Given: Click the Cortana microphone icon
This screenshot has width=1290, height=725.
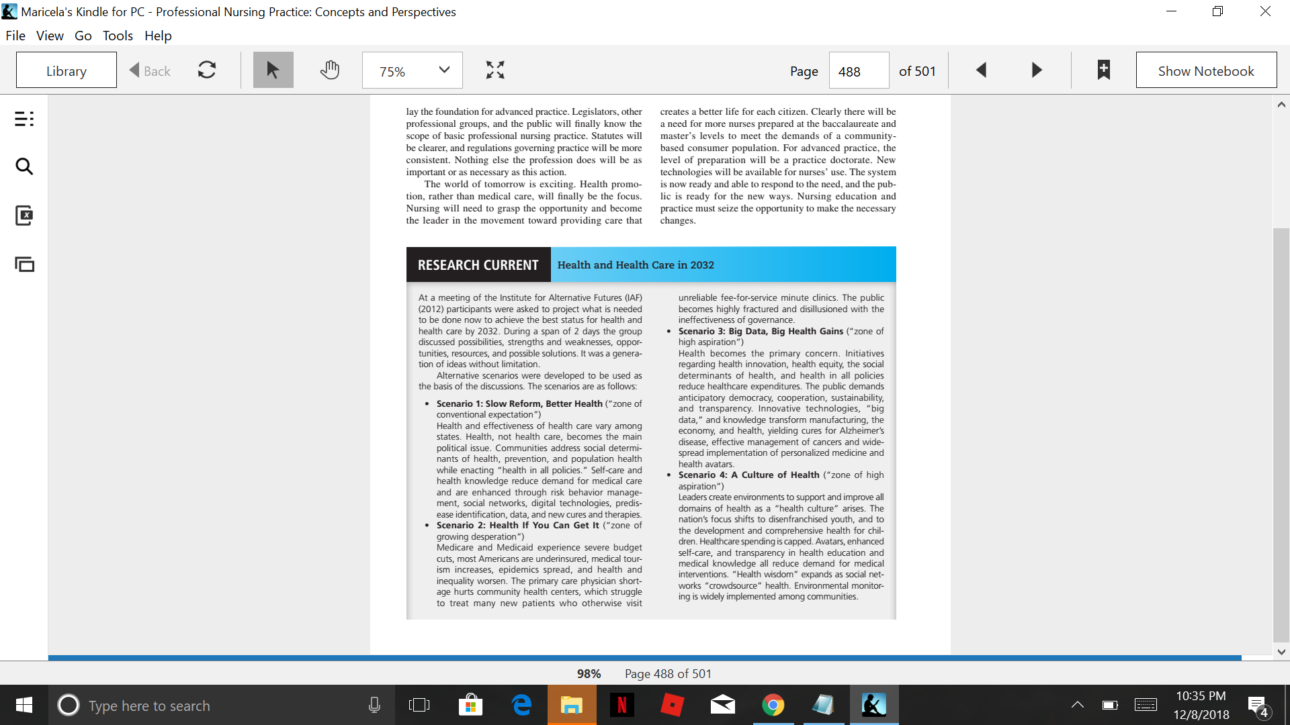Looking at the screenshot, I should point(374,705).
